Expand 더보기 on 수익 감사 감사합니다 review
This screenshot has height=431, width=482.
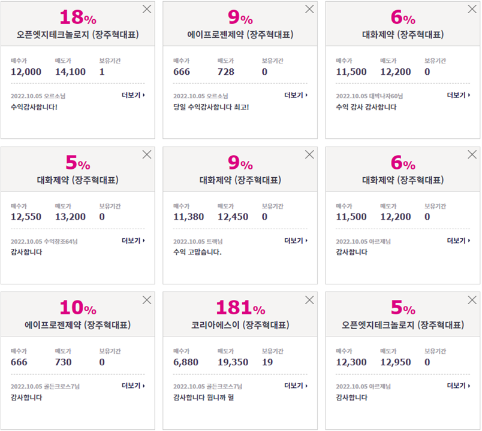click(459, 95)
